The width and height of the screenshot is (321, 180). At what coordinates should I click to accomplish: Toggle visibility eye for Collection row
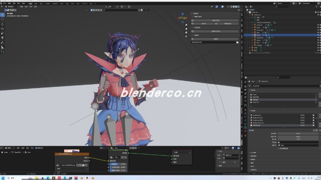click(x=318, y=12)
